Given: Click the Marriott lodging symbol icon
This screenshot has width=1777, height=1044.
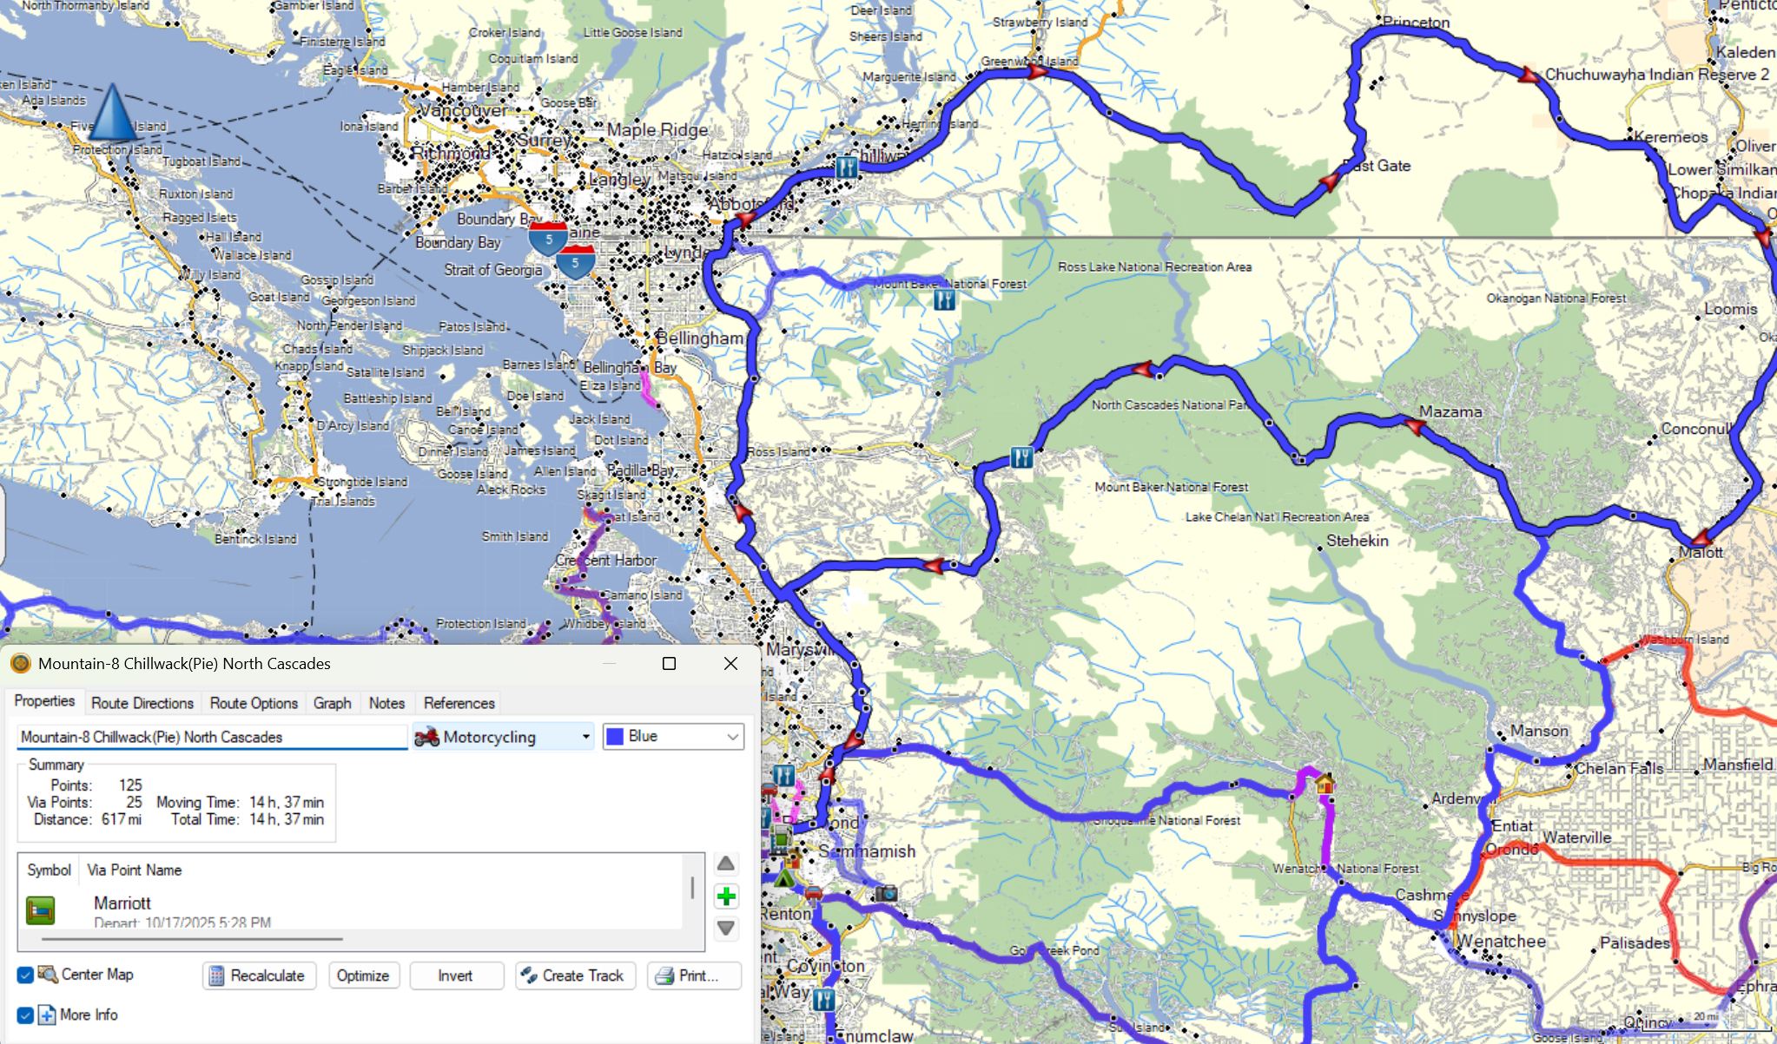Looking at the screenshot, I should pos(41,910).
